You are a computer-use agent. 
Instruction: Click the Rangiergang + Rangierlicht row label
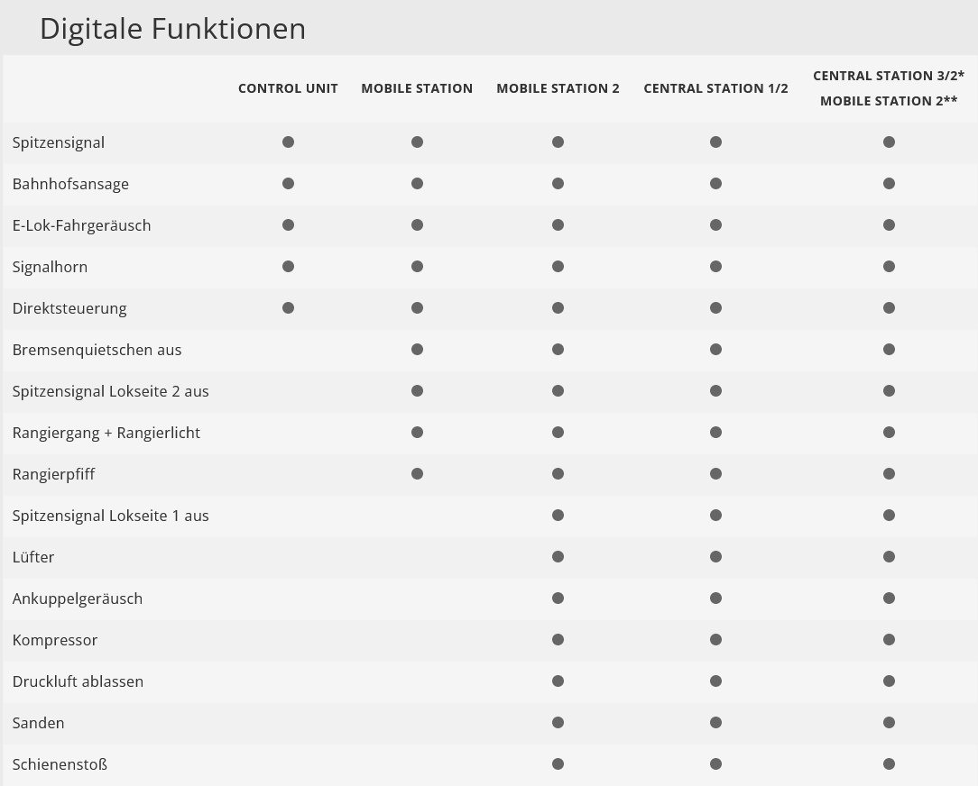click(x=106, y=433)
